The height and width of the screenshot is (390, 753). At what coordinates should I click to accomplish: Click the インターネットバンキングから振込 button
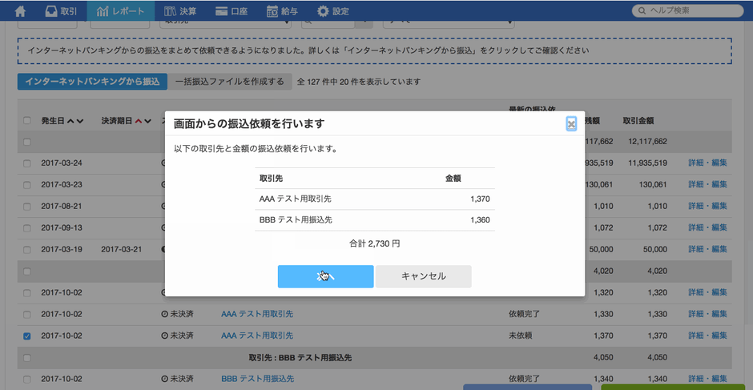[x=91, y=82]
